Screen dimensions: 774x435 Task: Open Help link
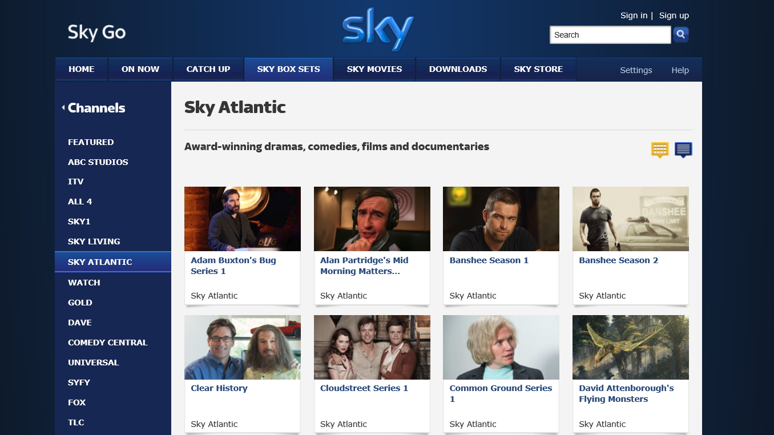pos(680,70)
